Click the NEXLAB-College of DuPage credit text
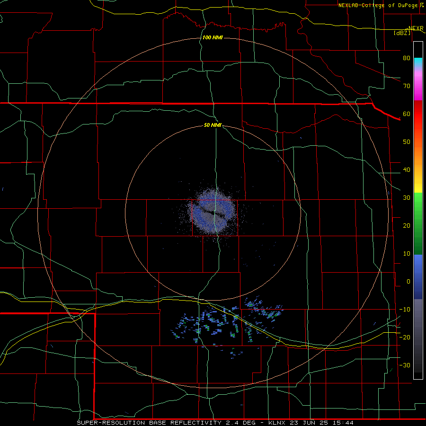The height and width of the screenshot is (426, 426). tap(378, 5)
